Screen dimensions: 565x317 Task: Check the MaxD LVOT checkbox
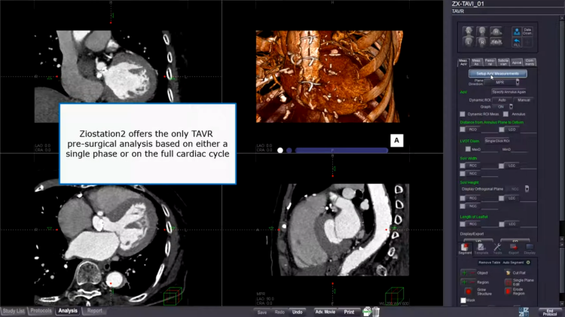coord(468,149)
